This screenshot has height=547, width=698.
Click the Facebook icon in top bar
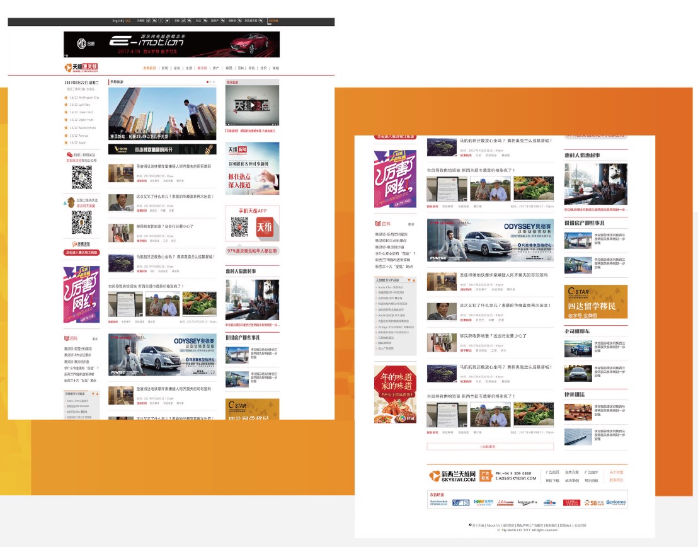(x=161, y=21)
